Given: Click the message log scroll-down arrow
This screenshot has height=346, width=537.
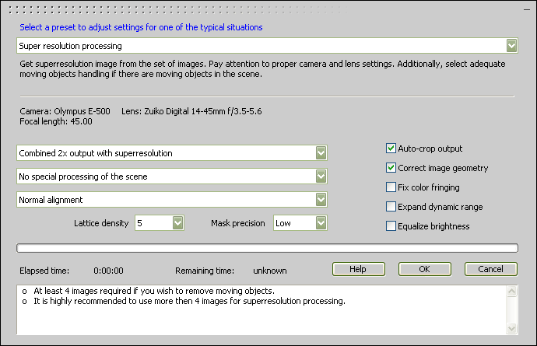Looking at the screenshot, I should tap(511, 328).
